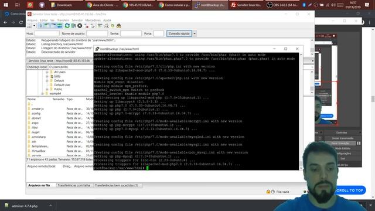Toggle message log display in FileZilla toolbar

(x=41, y=26)
